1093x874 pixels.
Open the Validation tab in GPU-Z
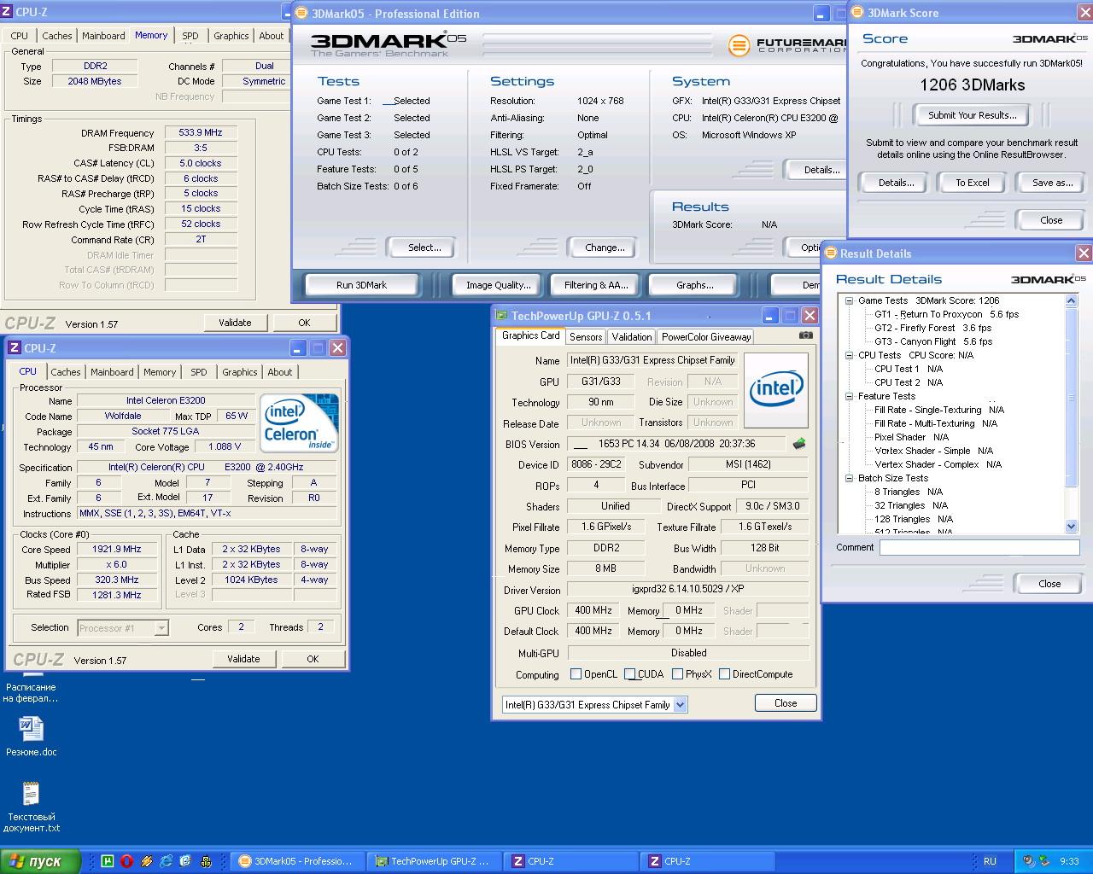[x=632, y=337]
